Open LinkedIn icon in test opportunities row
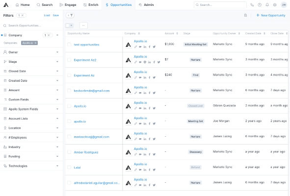This screenshot has height=196, width=290. [145, 47]
